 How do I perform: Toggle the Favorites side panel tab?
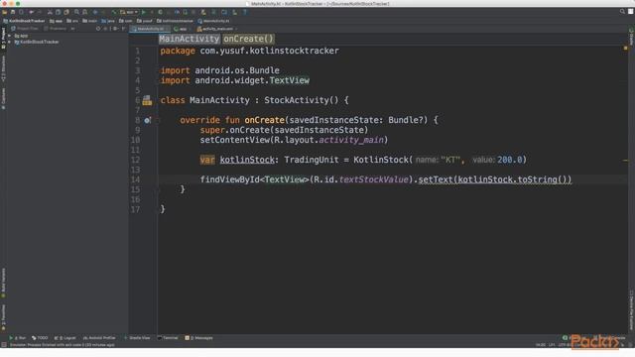point(3,317)
